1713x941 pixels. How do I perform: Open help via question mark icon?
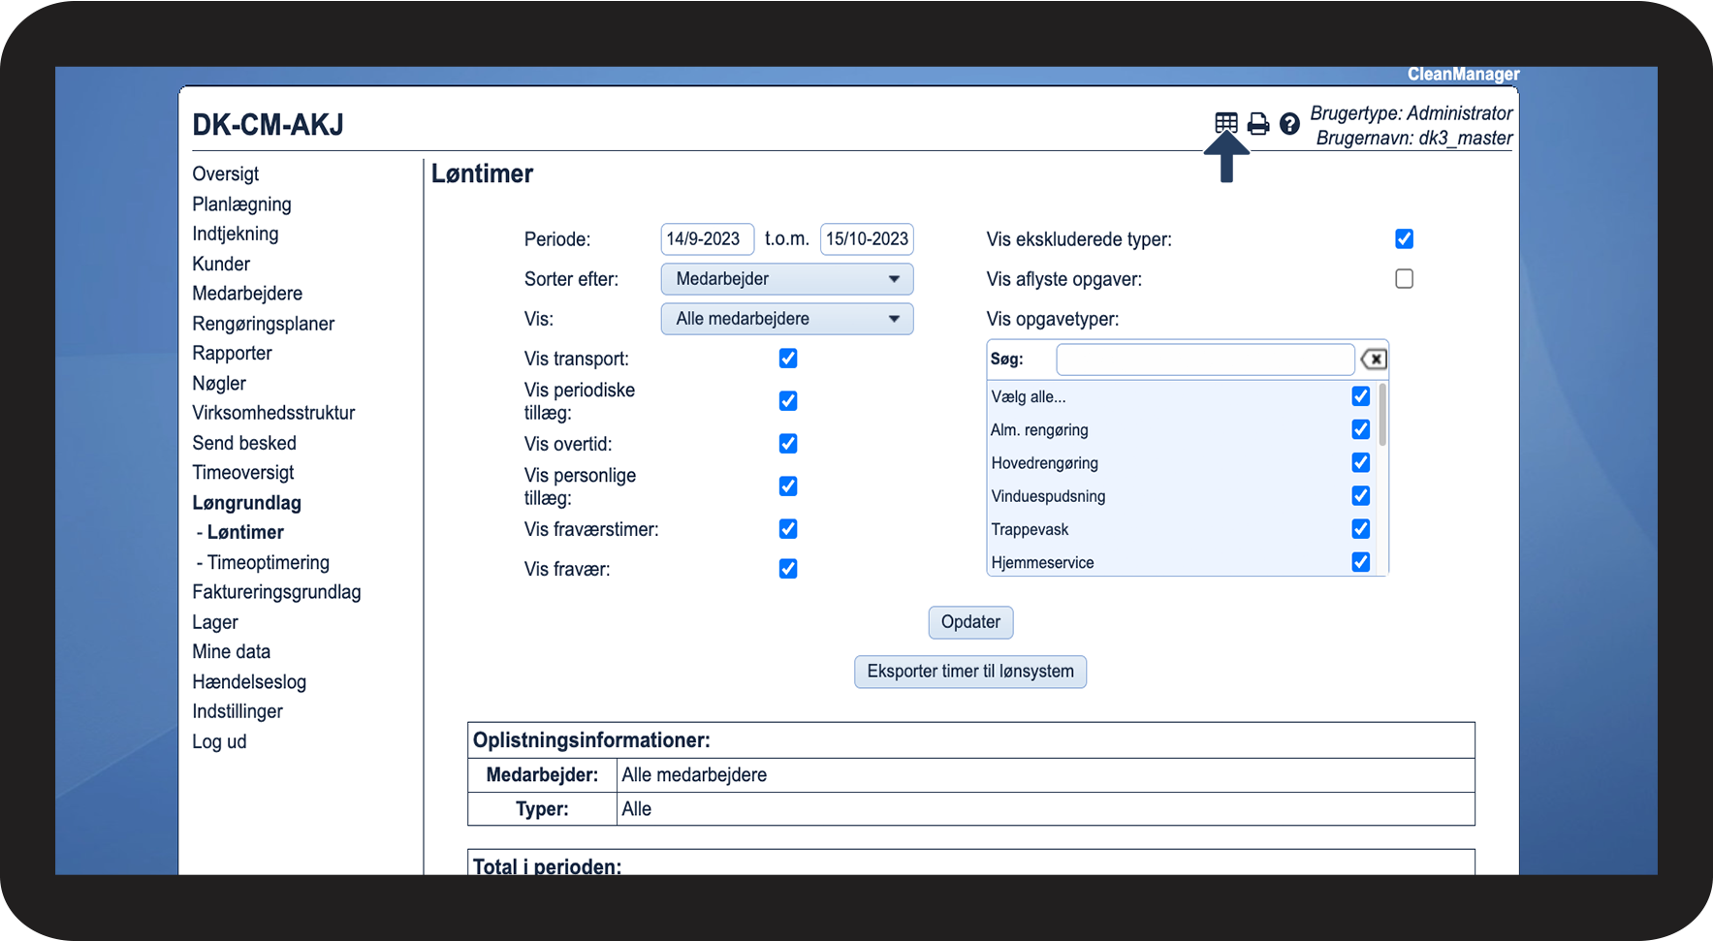tap(1289, 123)
